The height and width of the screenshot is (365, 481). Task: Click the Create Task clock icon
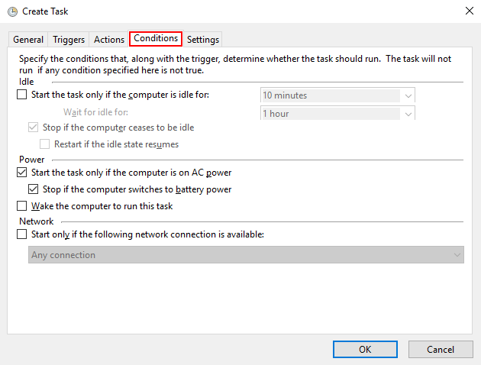coord(11,11)
